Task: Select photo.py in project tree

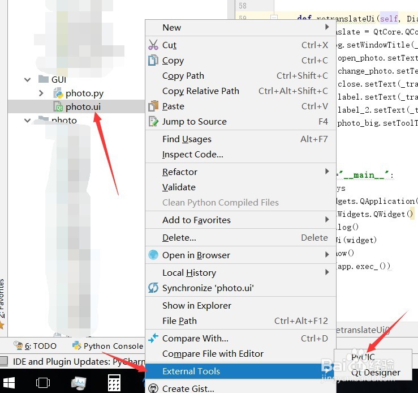Action: pos(84,93)
